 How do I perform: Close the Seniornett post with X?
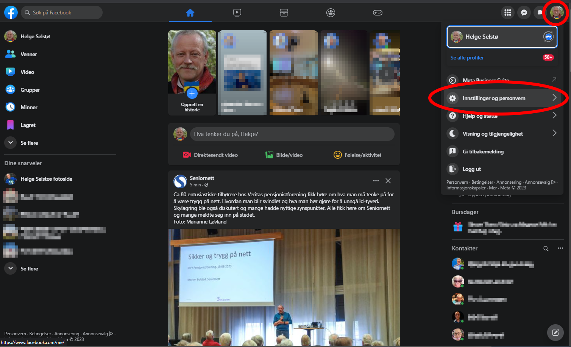[x=388, y=181]
